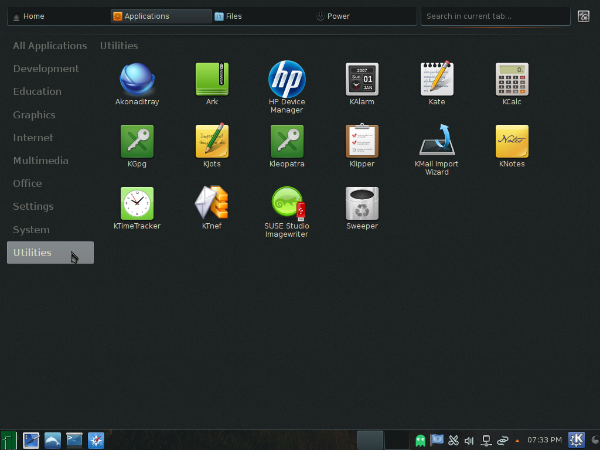Viewport: 600px width, 450px height.
Task: Open the volume control in system tray
Action: coord(469,440)
